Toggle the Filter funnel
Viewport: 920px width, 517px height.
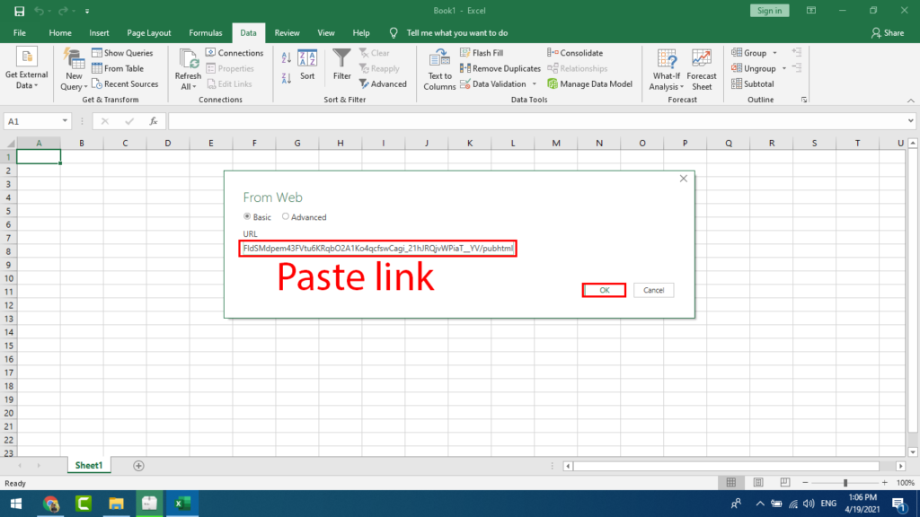point(341,65)
